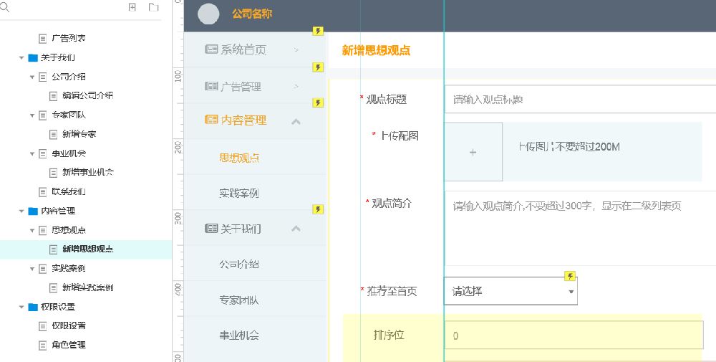Collapse the 实践案例 tree node
Screen dimensions: 716x362
[x=32, y=270]
